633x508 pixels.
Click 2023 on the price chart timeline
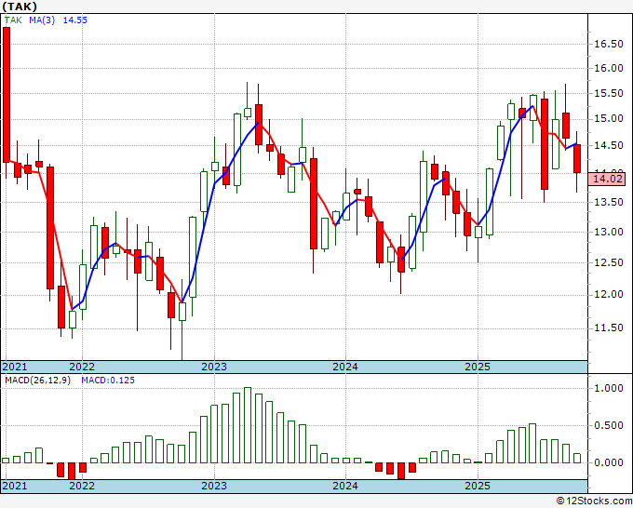tap(214, 367)
